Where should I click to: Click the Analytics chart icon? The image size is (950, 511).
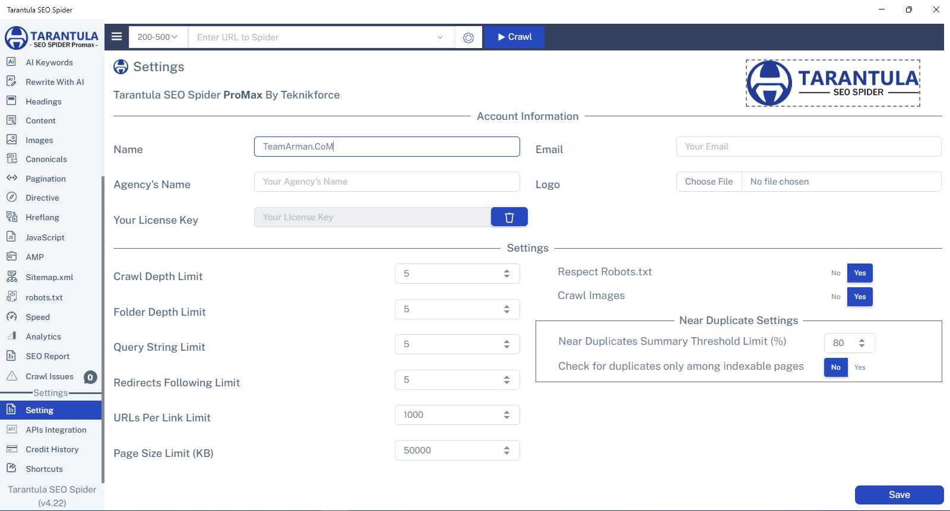(11, 336)
